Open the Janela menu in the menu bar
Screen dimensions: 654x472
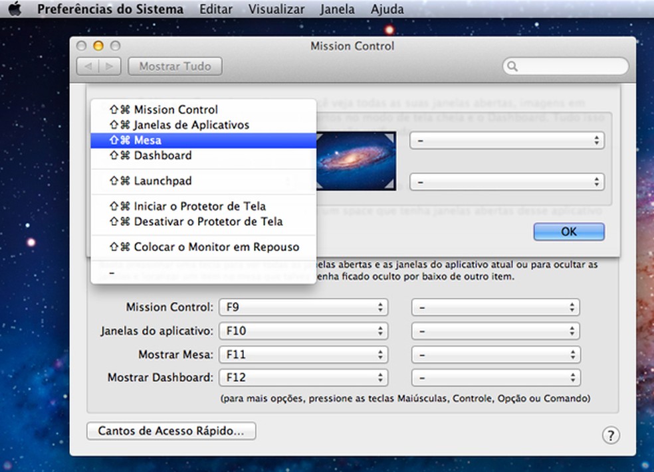tap(337, 9)
